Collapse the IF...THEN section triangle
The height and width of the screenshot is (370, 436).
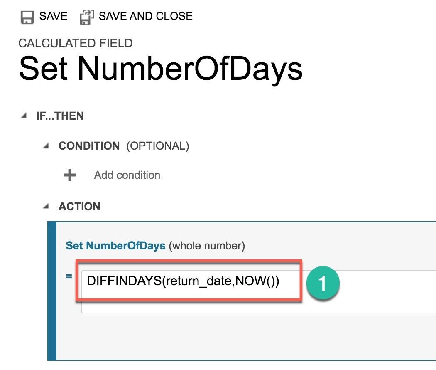click(24, 116)
